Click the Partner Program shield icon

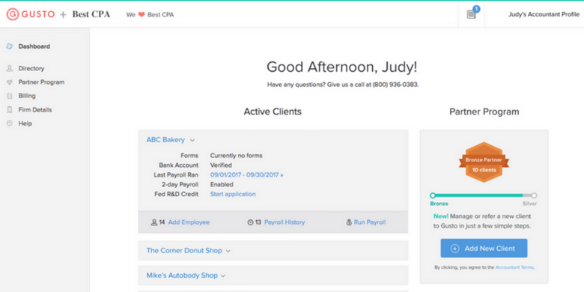point(10,82)
